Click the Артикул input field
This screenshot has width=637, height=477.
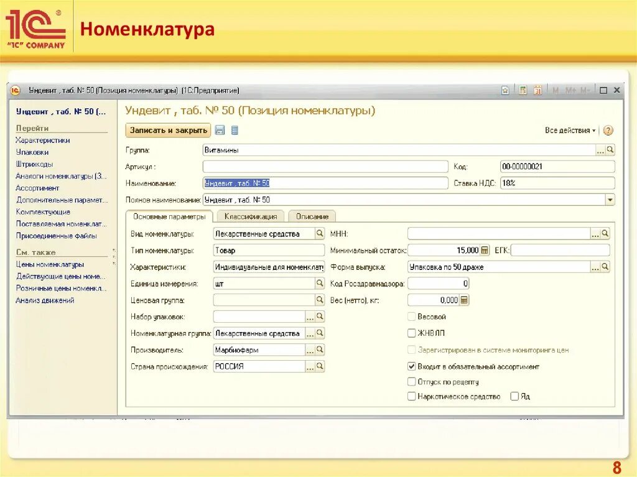323,166
